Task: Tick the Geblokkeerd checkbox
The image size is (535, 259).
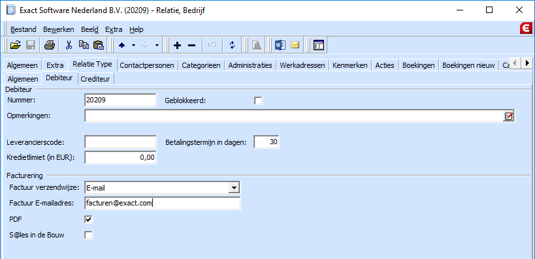Action: click(x=259, y=101)
